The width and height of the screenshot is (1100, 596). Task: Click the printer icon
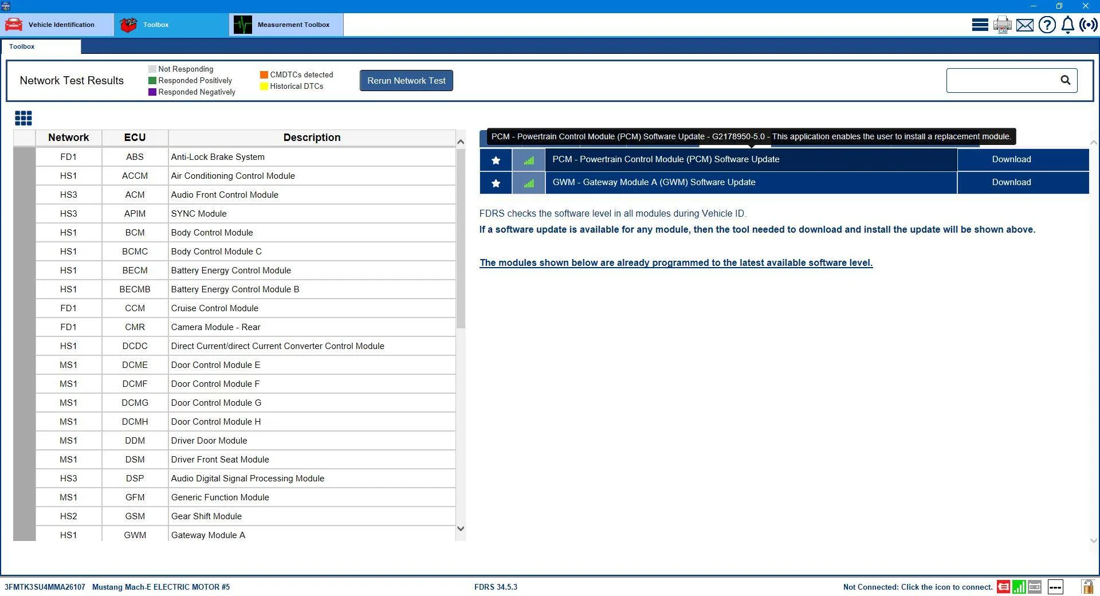click(x=1003, y=25)
